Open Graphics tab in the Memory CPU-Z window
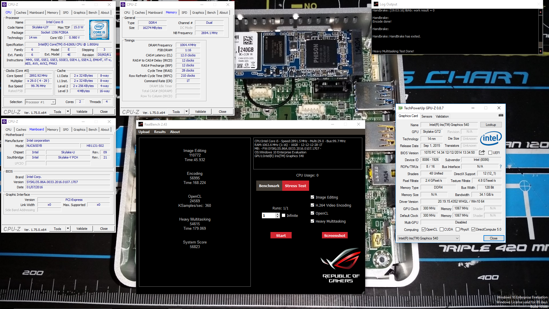 [198, 13]
